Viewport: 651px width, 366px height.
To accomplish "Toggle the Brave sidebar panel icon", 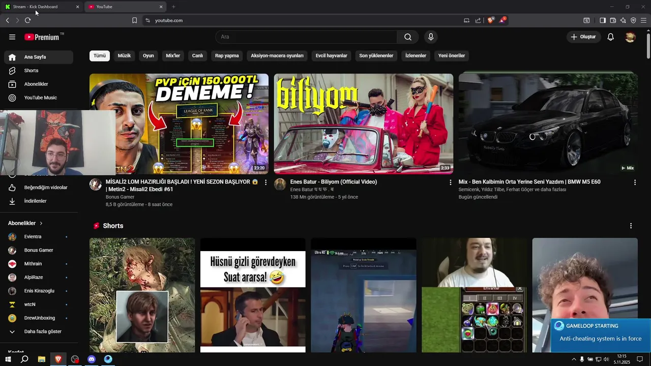I will [603, 20].
